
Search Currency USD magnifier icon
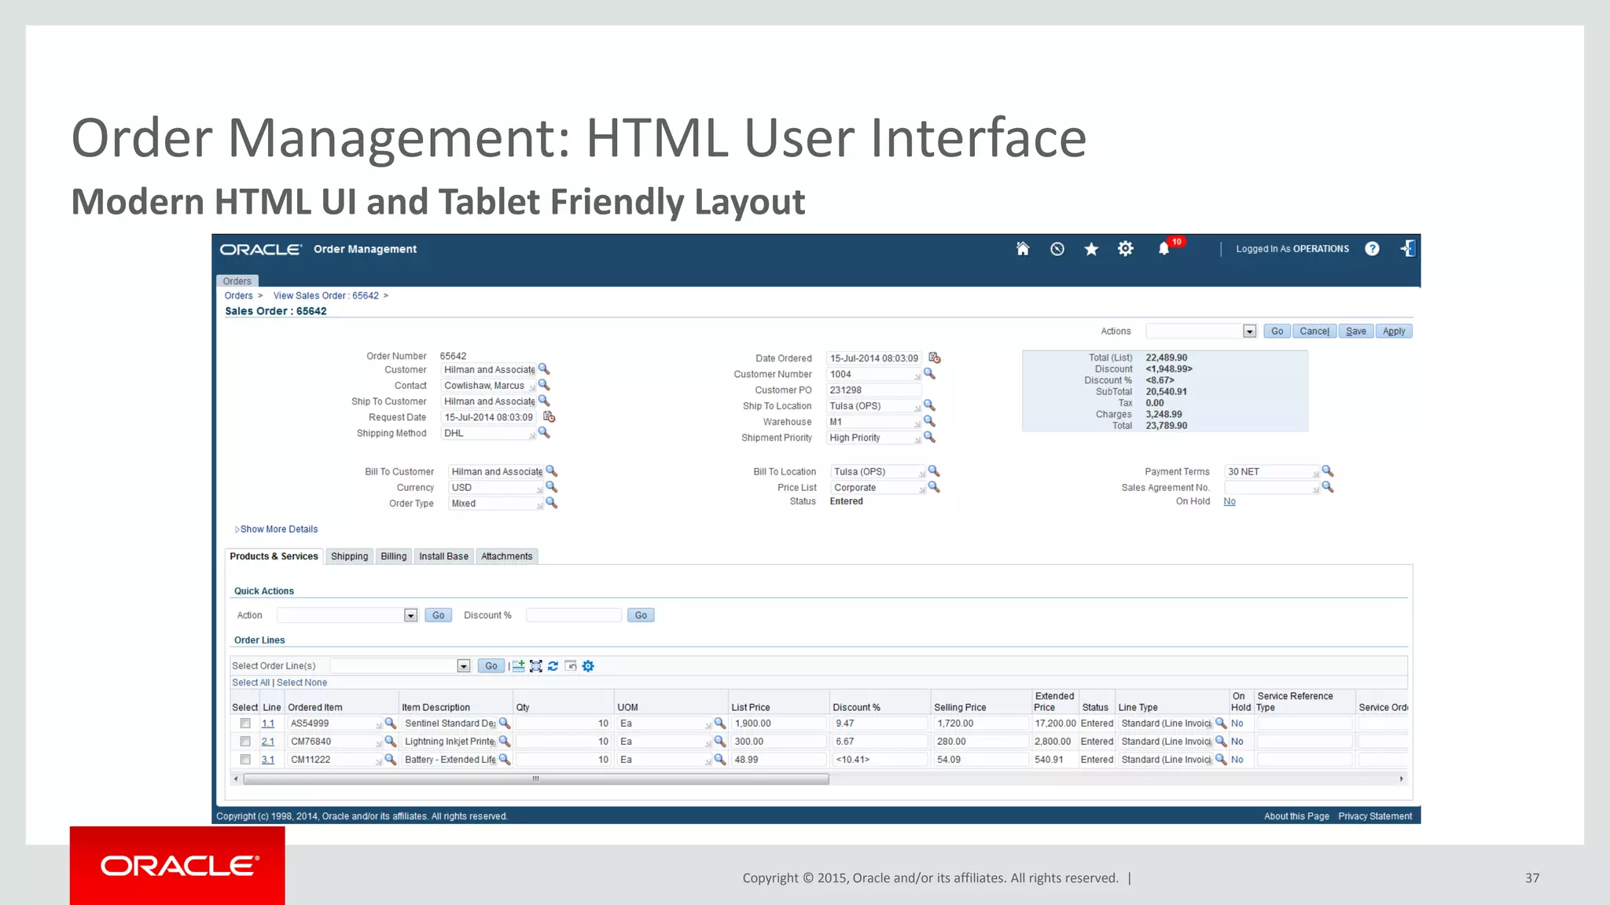pos(552,487)
